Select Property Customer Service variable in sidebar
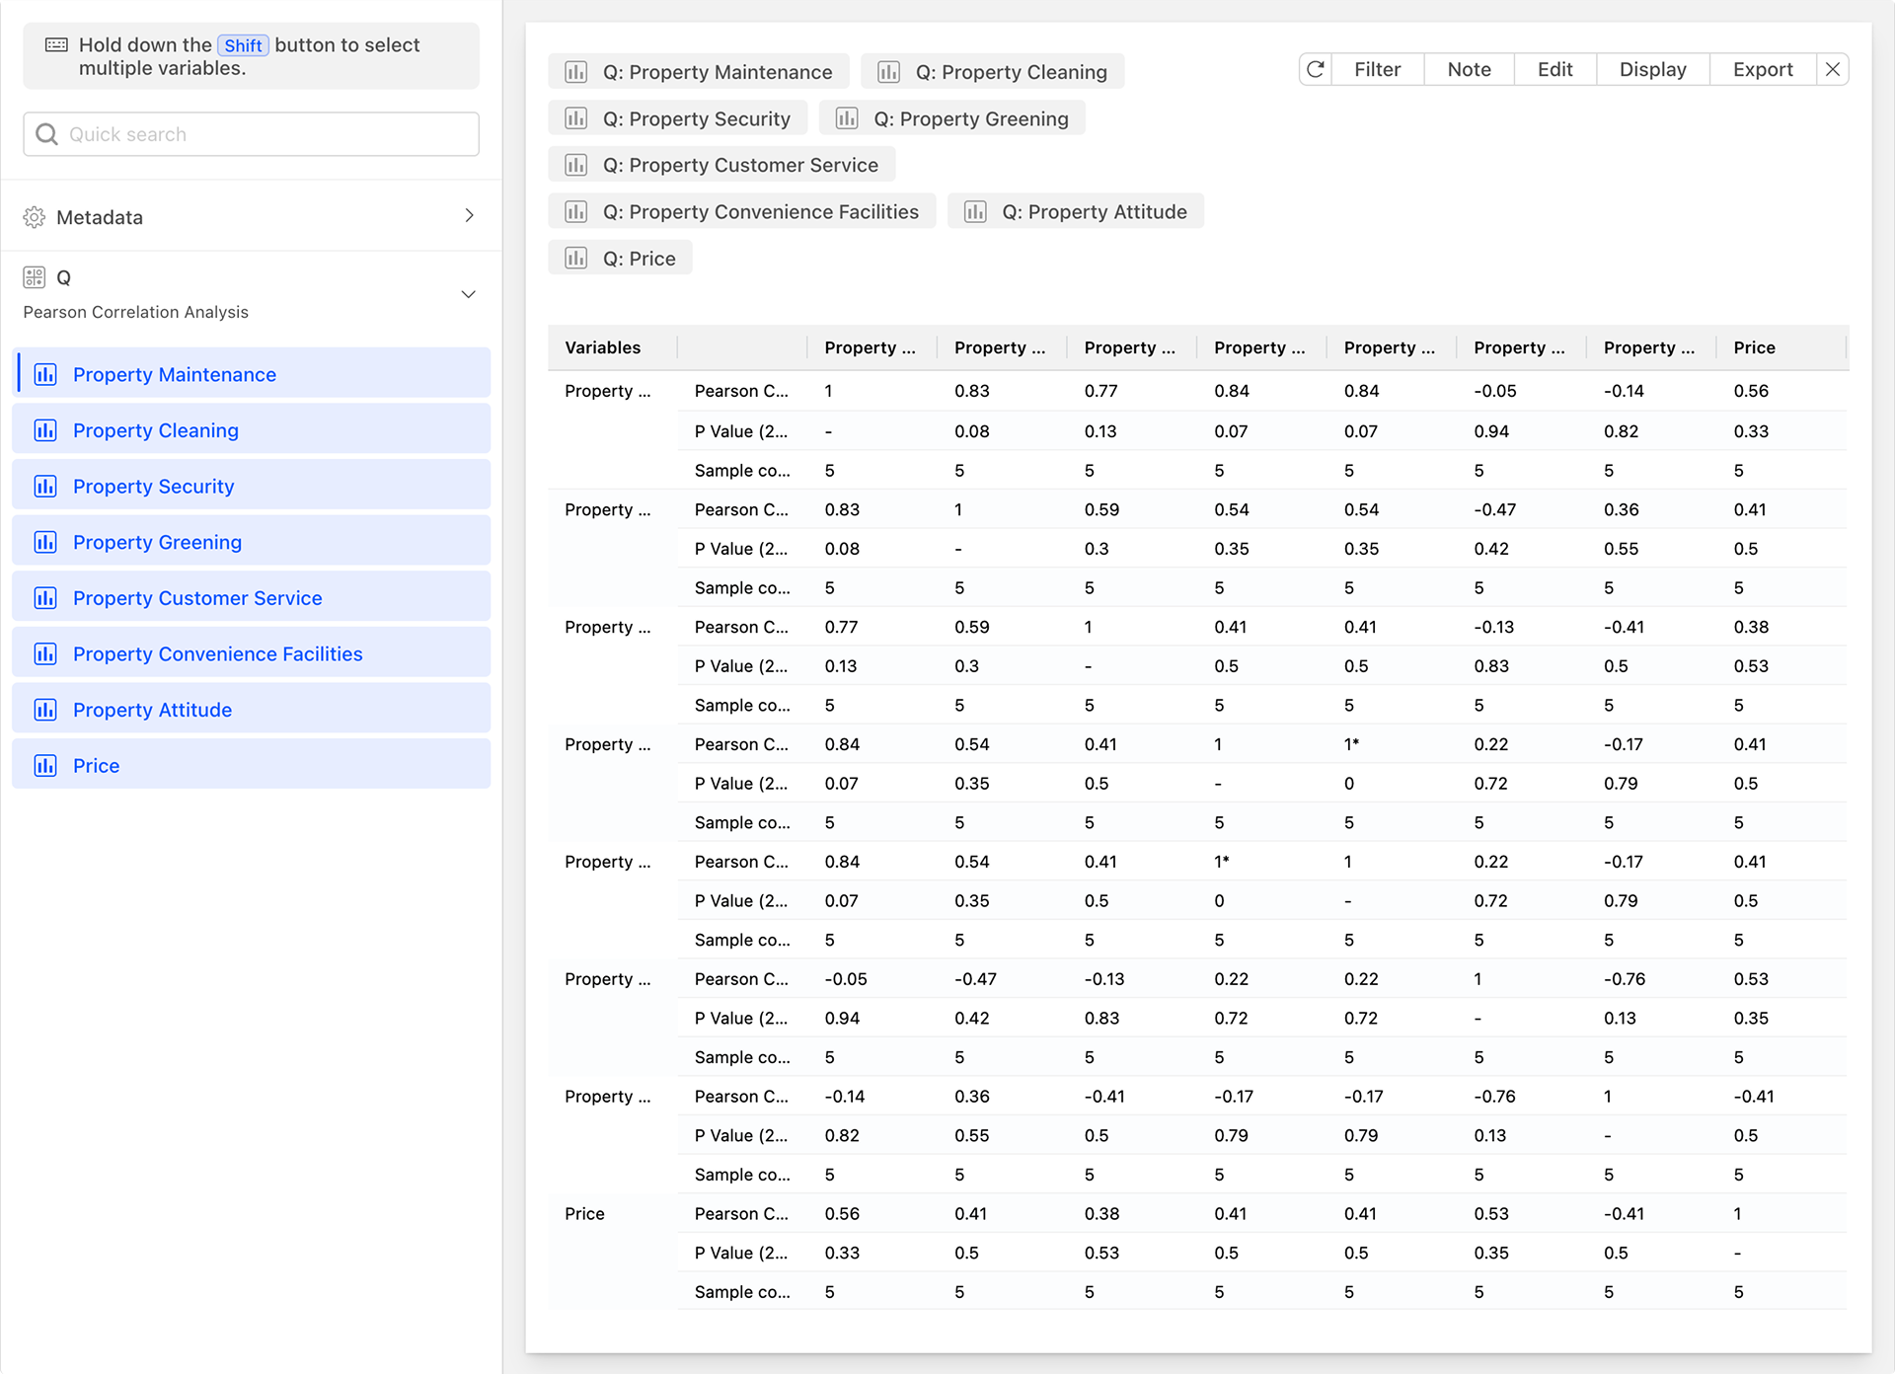The width and height of the screenshot is (1895, 1374). tap(252, 598)
